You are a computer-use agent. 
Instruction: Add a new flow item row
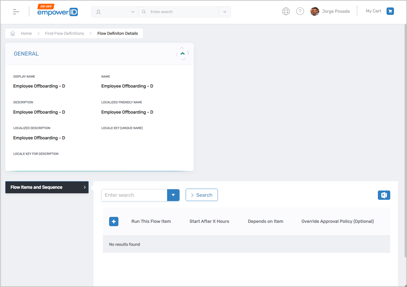coord(113,221)
